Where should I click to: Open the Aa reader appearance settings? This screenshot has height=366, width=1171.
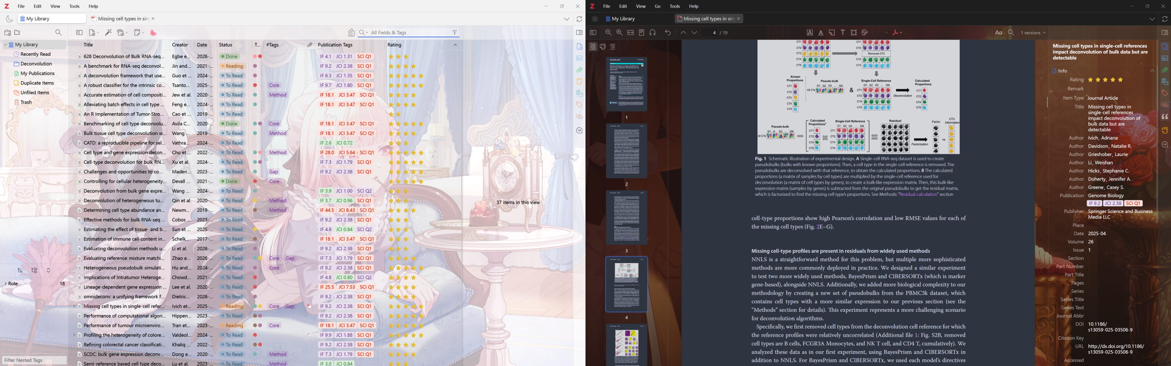point(999,33)
